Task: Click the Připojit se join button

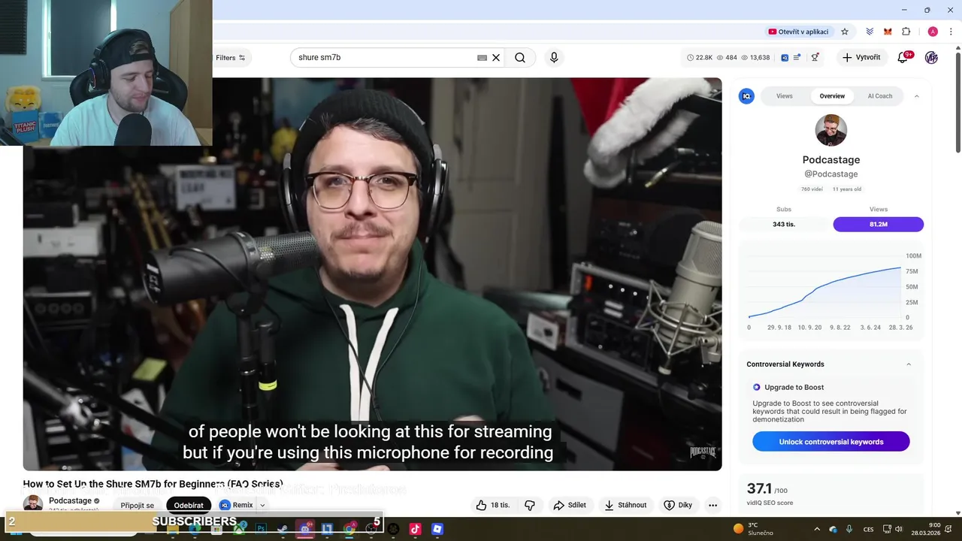Action: [x=137, y=505]
